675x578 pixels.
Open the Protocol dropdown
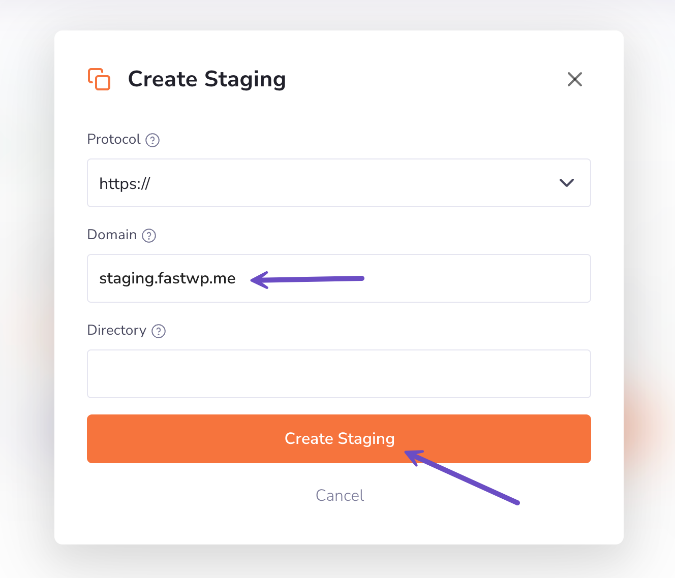339,183
